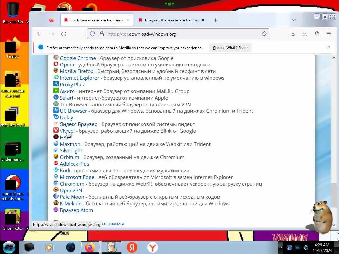Screen dimensions: 339x254
Task: Click the Google Chrome list icon
Action: click(x=56, y=58)
